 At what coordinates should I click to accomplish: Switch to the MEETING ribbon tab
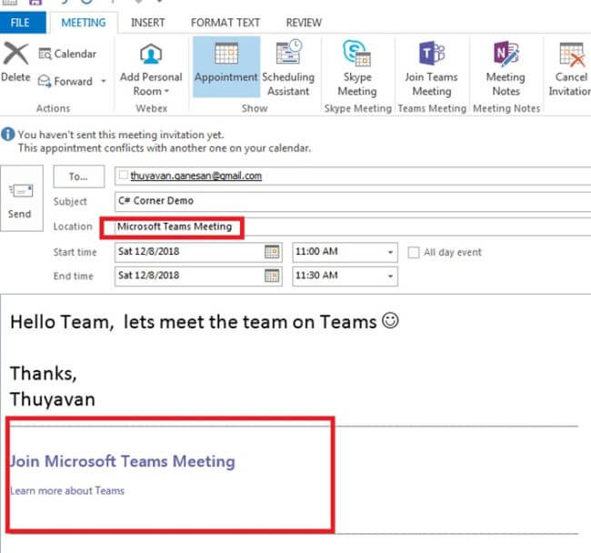click(x=84, y=23)
